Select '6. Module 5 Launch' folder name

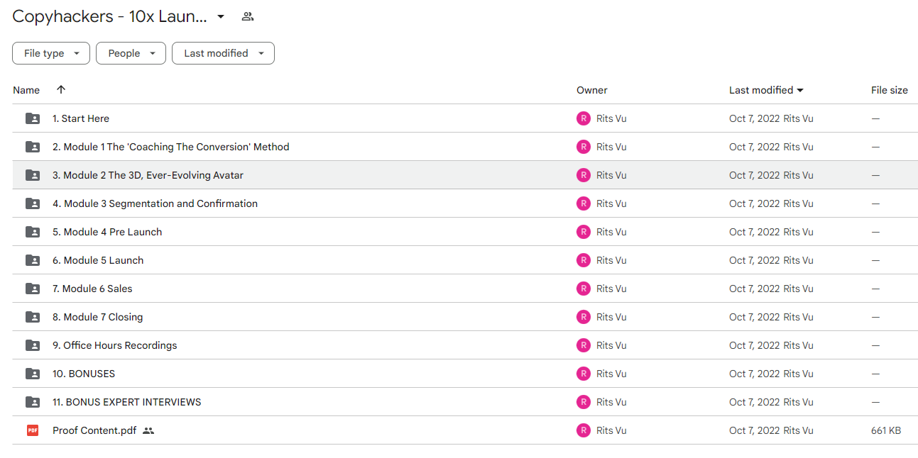[x=98, y=260]
